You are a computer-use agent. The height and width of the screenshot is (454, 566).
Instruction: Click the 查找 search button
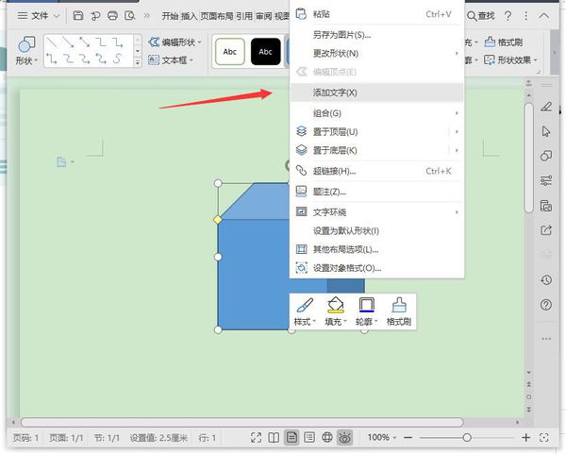pyautogui.click(x=480, y=15)
